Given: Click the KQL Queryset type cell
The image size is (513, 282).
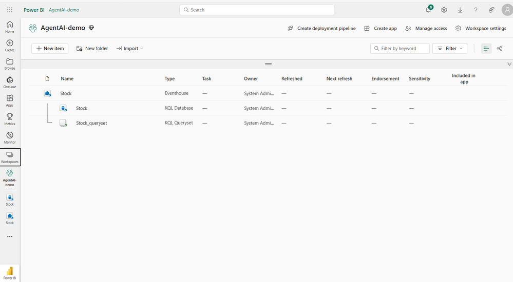Looking at the screenshot, I should tap(179, 123).
